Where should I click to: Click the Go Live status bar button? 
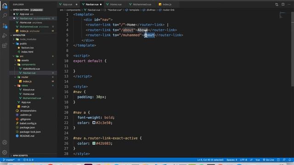point(268,160)
